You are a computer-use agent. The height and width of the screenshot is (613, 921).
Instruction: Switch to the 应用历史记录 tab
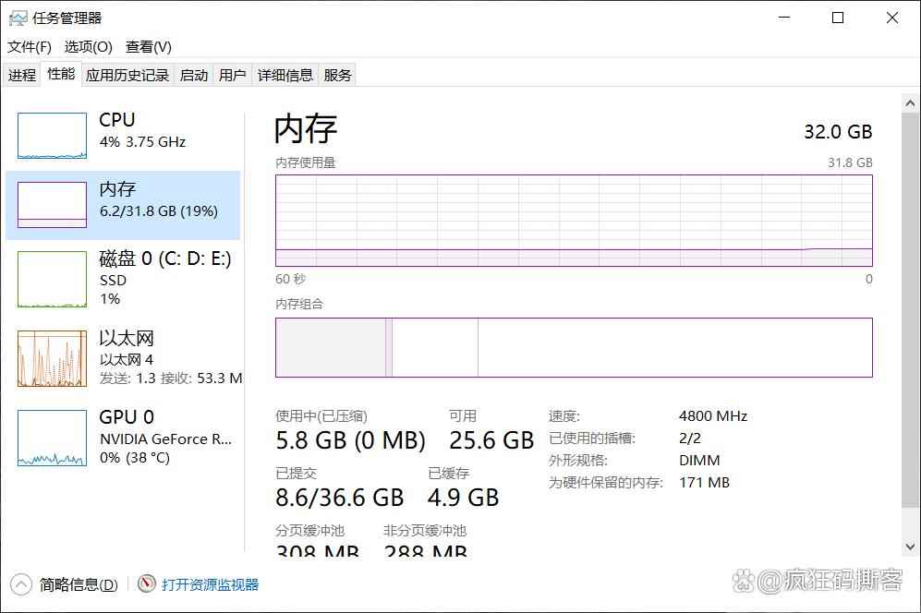coord(127,75)
